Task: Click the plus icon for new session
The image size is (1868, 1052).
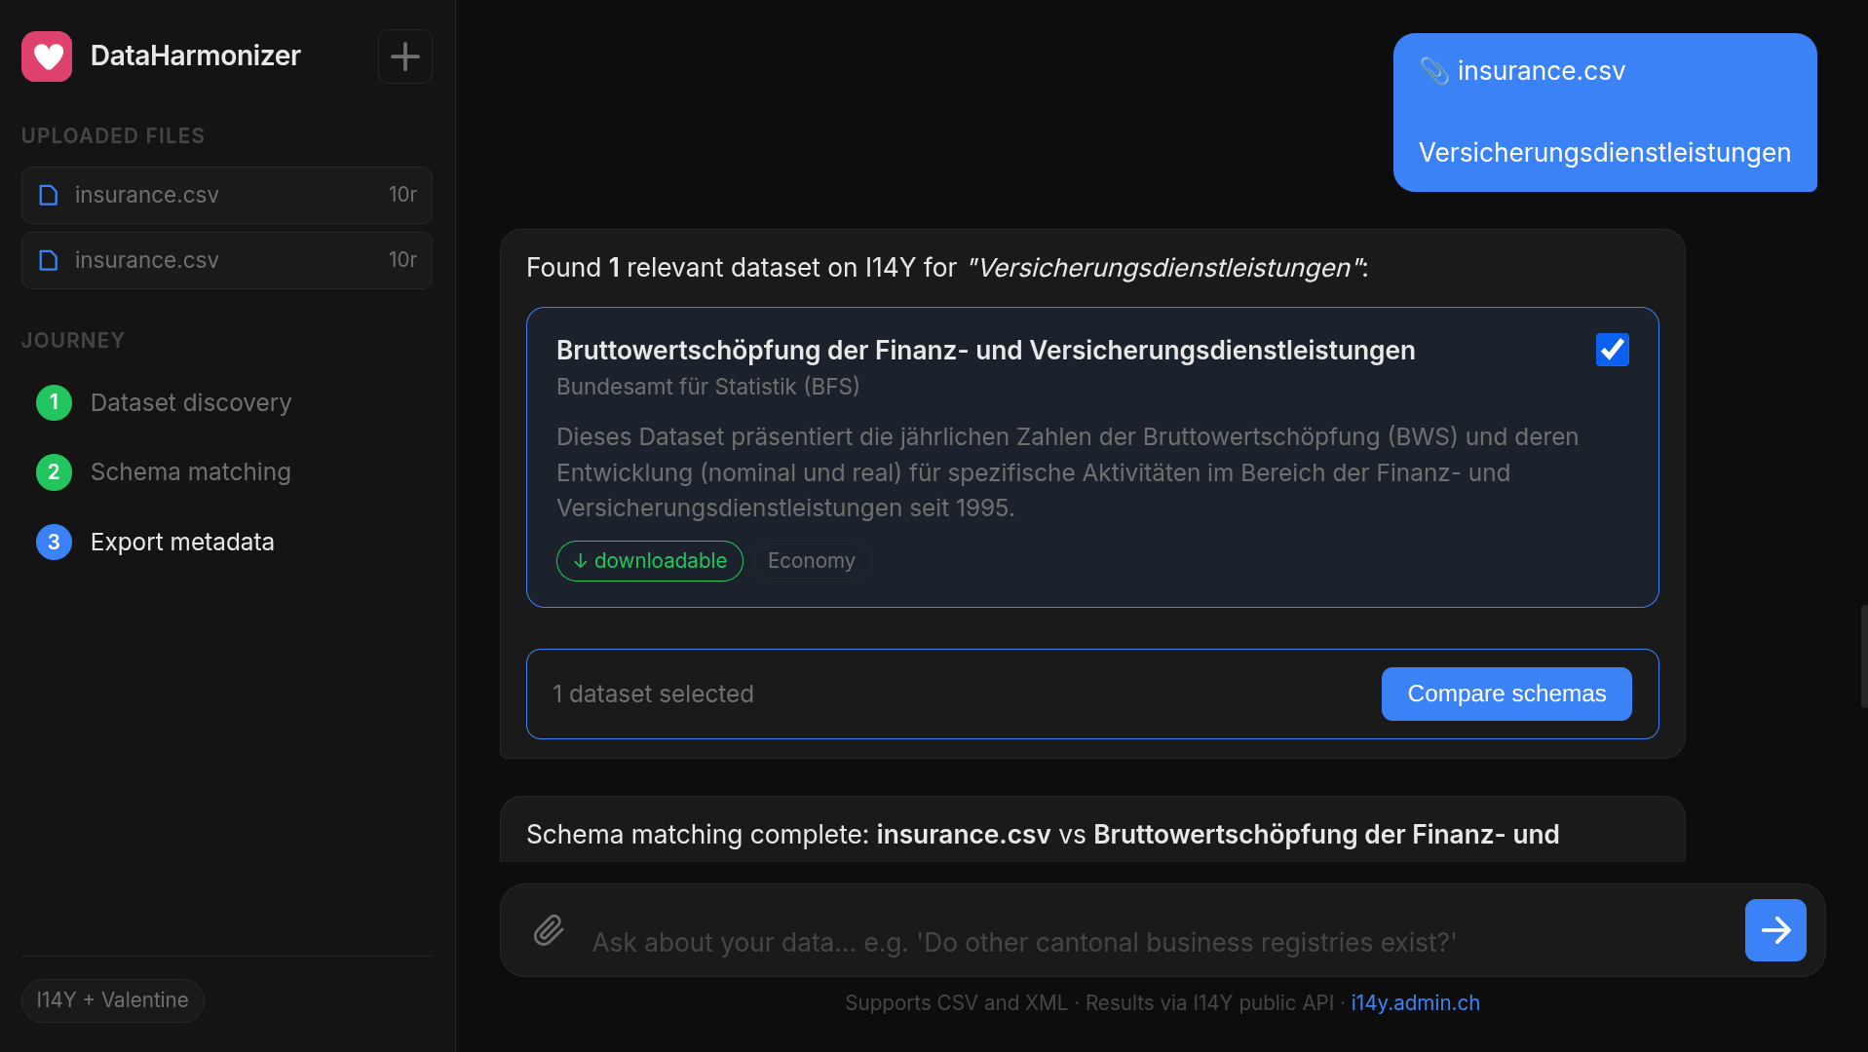Action: [405, 56]
